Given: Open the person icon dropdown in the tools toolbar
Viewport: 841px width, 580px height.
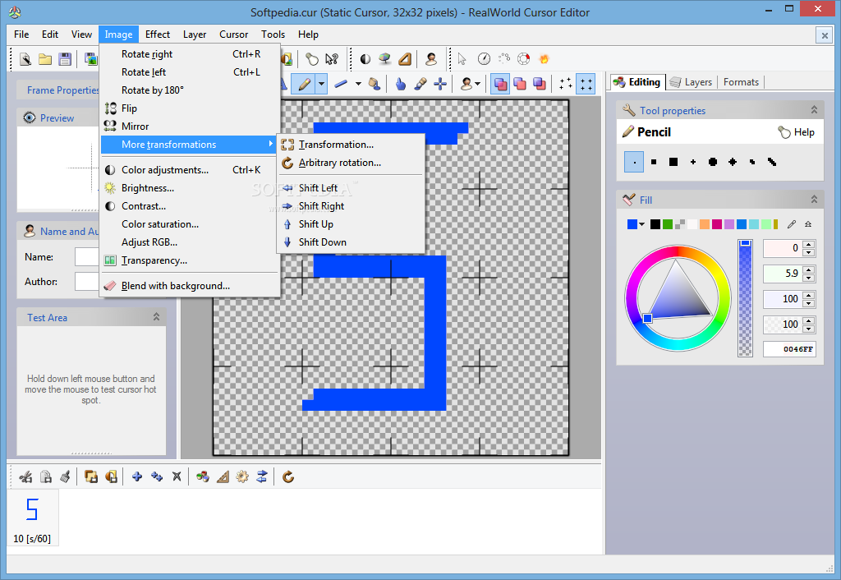Looking at the screenshot, I should click(477, 85).
